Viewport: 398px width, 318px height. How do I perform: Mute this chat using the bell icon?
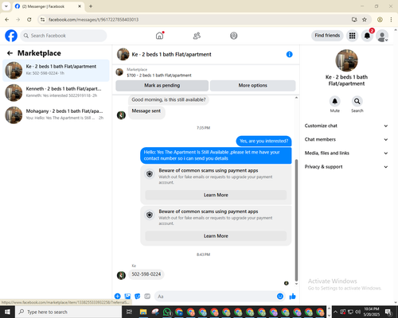pos(335,101)
